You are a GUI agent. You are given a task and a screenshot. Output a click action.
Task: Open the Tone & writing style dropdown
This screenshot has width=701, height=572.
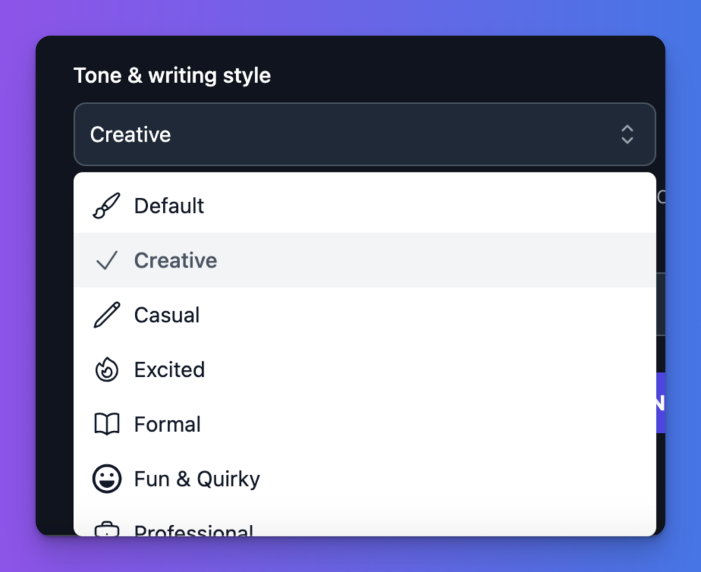coord(365,135)
